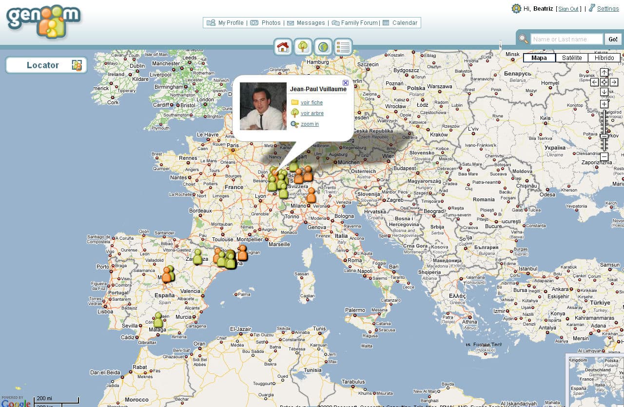Click Jean-Paul Vuillaume's photo thumbnail
Image resolution: width=624 pixels, height=407 pixels.
(x=263, y=106)
